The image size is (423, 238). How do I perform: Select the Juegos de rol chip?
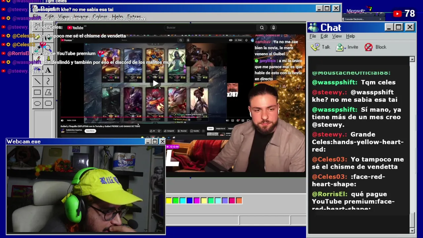coord(220,129)
